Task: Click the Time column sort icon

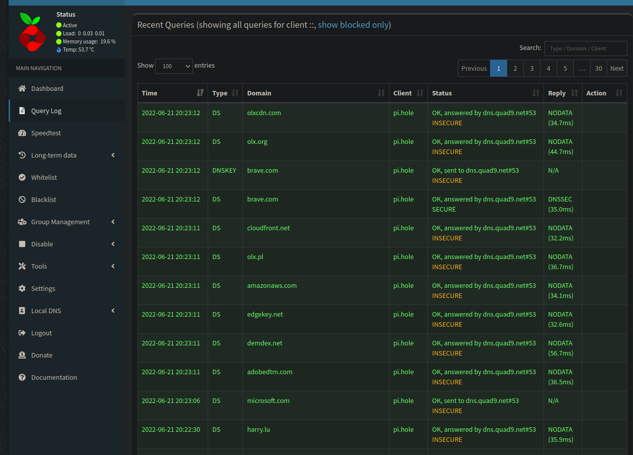Action: [201, 93]
